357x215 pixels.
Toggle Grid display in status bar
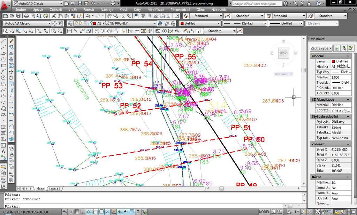click(x=76, y=212)
